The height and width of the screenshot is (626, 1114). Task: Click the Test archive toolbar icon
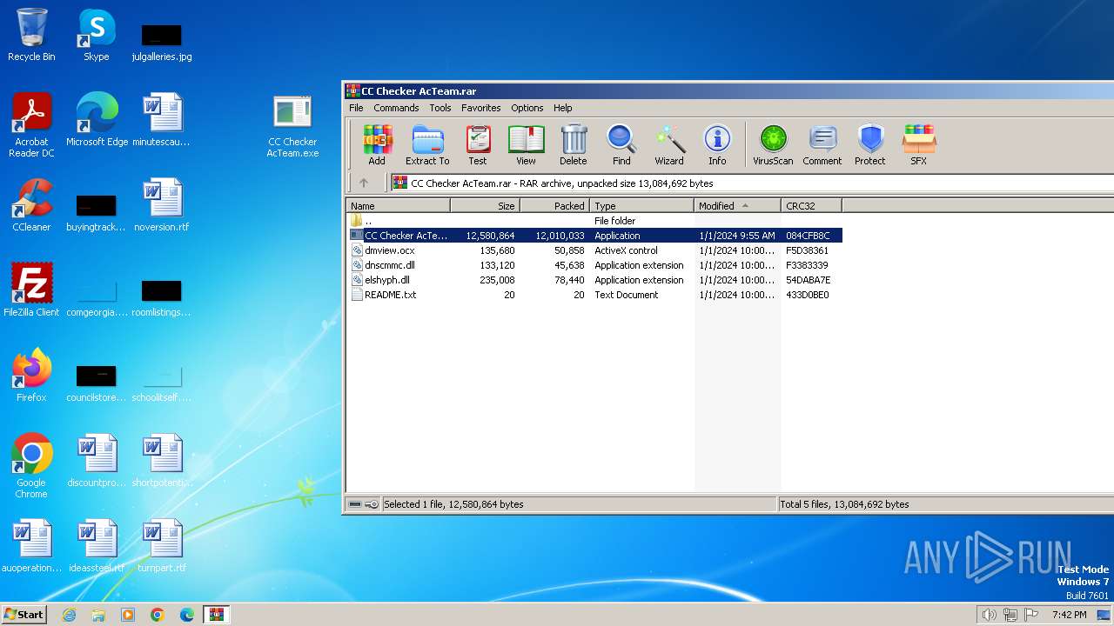[x=478, y=144]
